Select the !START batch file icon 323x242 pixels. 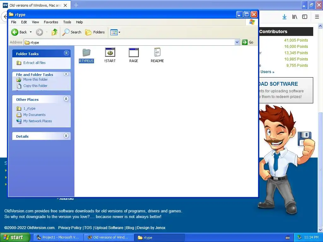[110, 53]
